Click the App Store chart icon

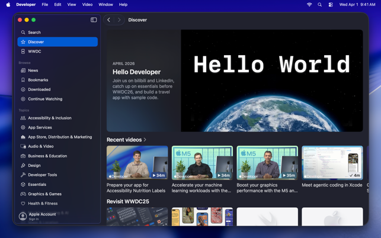click(x=23, y=137)
